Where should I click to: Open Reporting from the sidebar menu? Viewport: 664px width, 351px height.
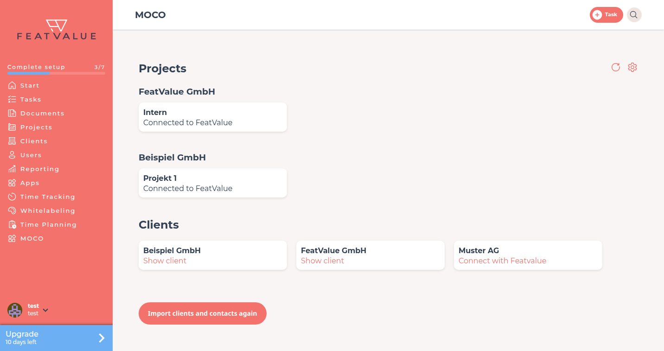(40, 169)
